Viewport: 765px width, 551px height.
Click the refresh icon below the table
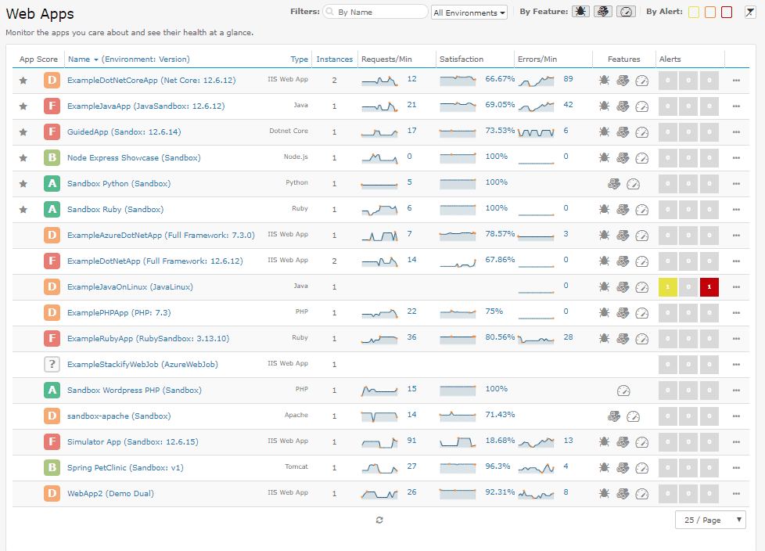coord(379,520)
